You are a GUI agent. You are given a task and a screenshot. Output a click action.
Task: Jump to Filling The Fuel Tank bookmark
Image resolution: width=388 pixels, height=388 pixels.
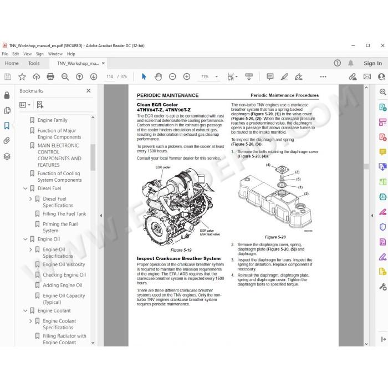[x=64, y=214]
